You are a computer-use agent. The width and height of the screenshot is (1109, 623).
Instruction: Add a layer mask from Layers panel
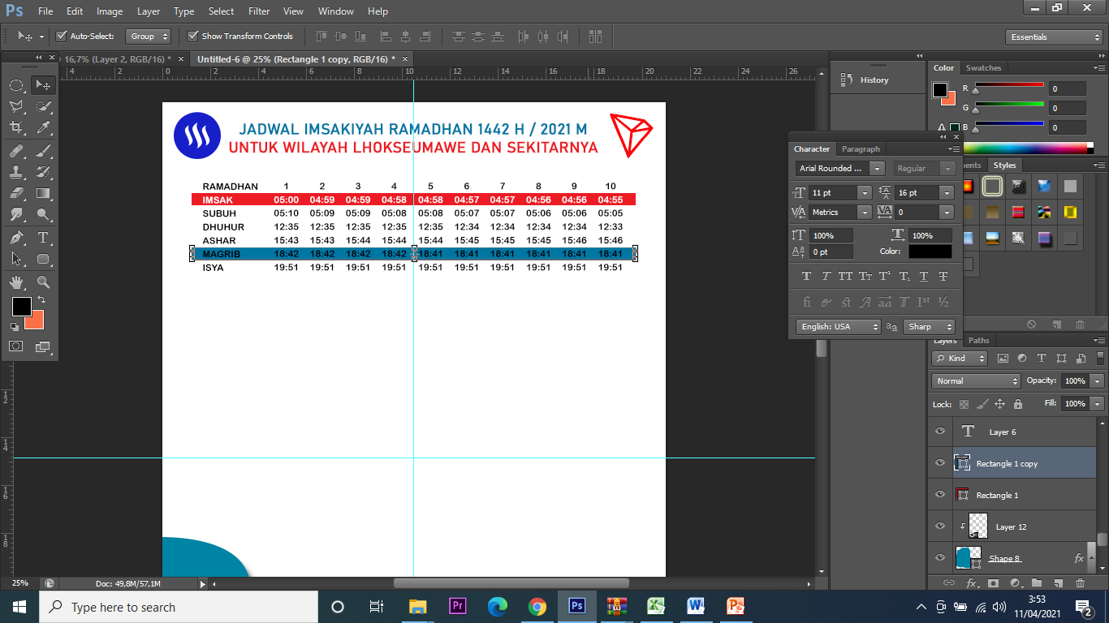tap(994, 583)
